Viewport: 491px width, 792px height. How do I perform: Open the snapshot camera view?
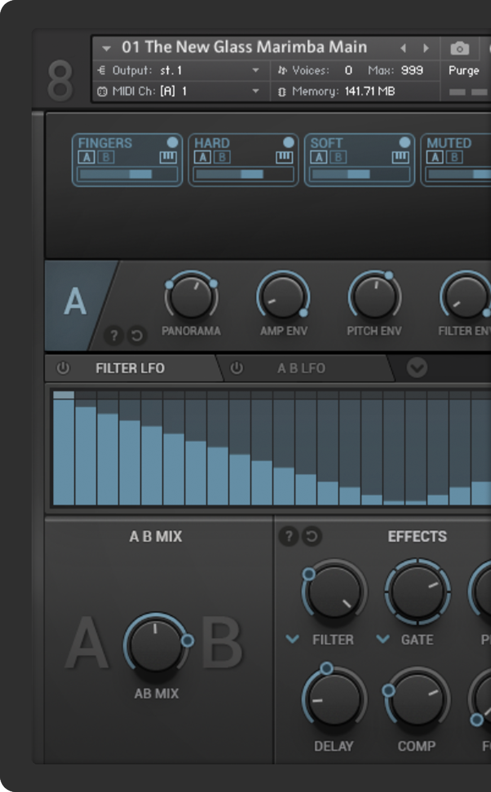click(x=459, y=48)
